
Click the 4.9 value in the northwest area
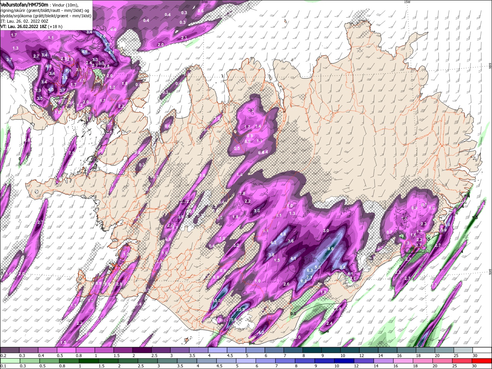(x=85, y=52)
